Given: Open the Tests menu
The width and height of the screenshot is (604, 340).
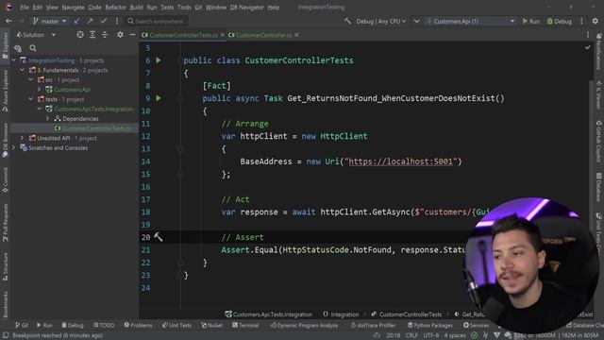Looking at the screenshot, I should (167, 8).
